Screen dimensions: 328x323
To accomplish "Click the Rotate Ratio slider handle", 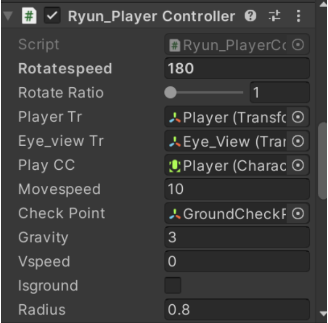I will (170, 92).
